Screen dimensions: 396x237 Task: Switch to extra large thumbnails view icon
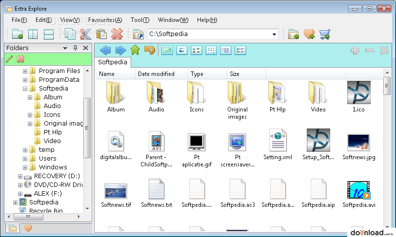point(167,51)
